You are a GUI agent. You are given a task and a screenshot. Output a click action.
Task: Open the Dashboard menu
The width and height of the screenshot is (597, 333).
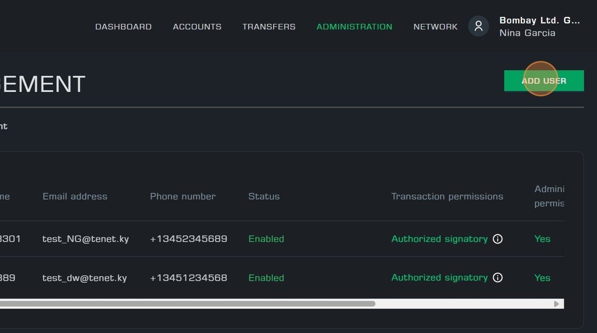tap(123, 27)
